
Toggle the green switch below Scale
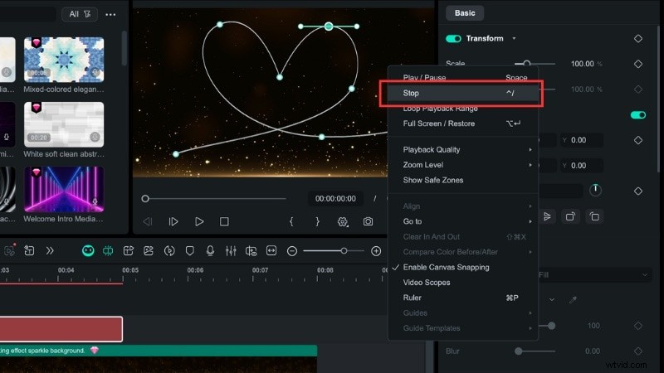click(637, 114)
